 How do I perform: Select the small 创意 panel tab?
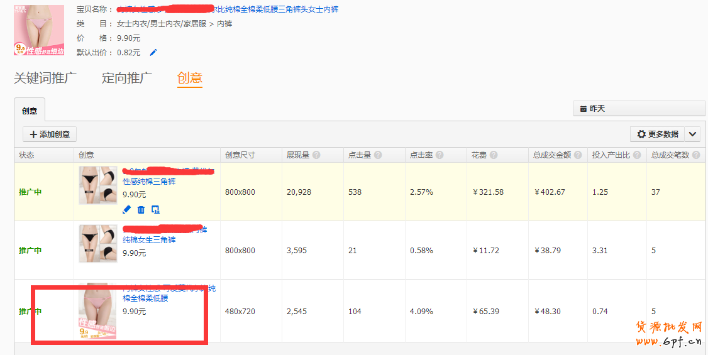tap(30, 111)
